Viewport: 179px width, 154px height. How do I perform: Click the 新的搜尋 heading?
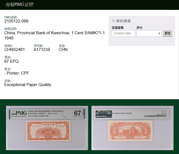coord(123,21)
